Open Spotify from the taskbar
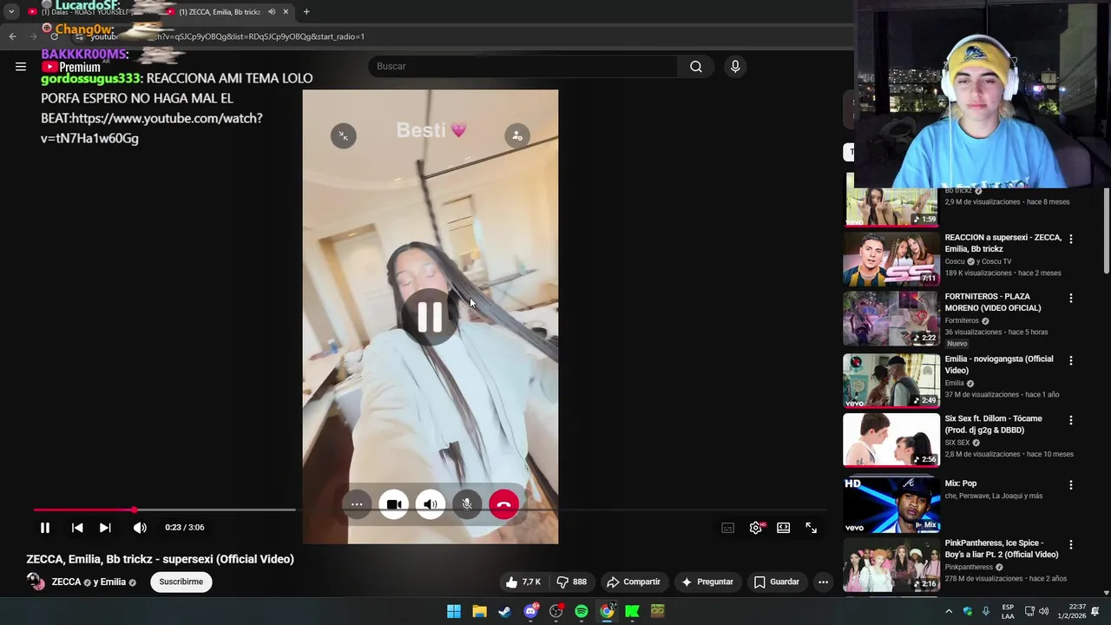 tap(582, 611)
